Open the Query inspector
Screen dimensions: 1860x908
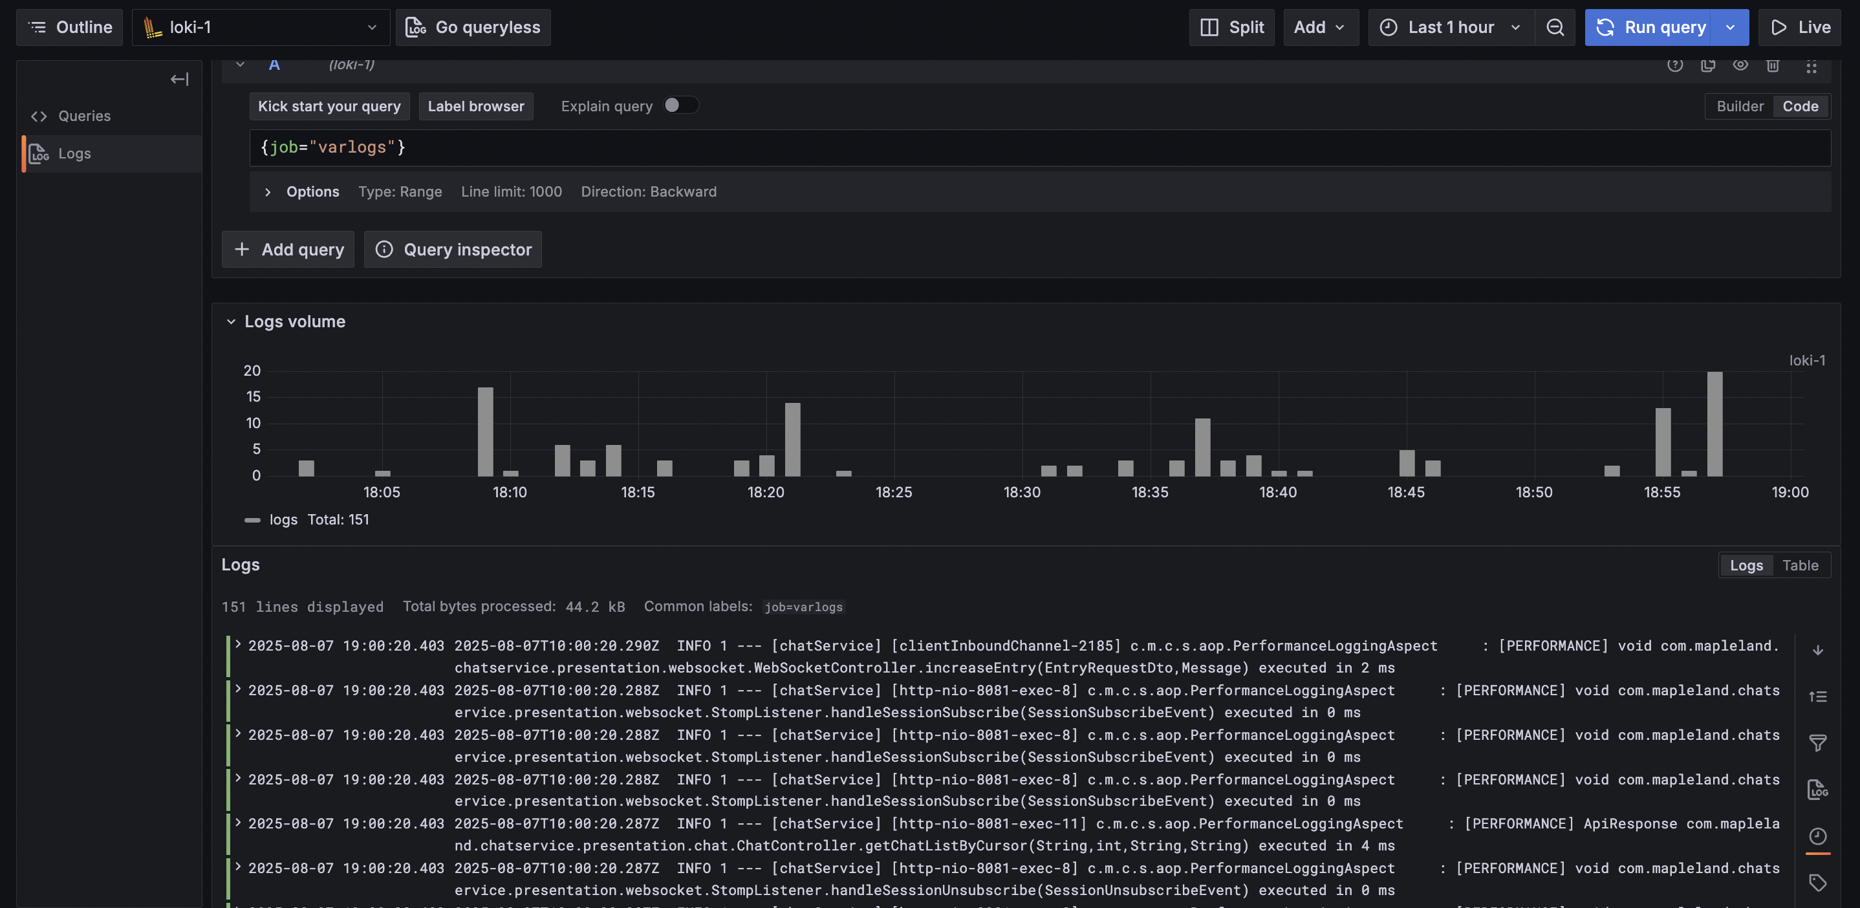tap(453, 250)
